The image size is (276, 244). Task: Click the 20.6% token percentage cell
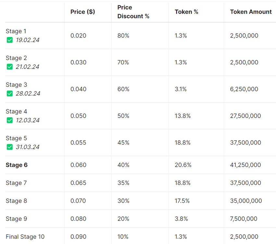click(183, 165)
